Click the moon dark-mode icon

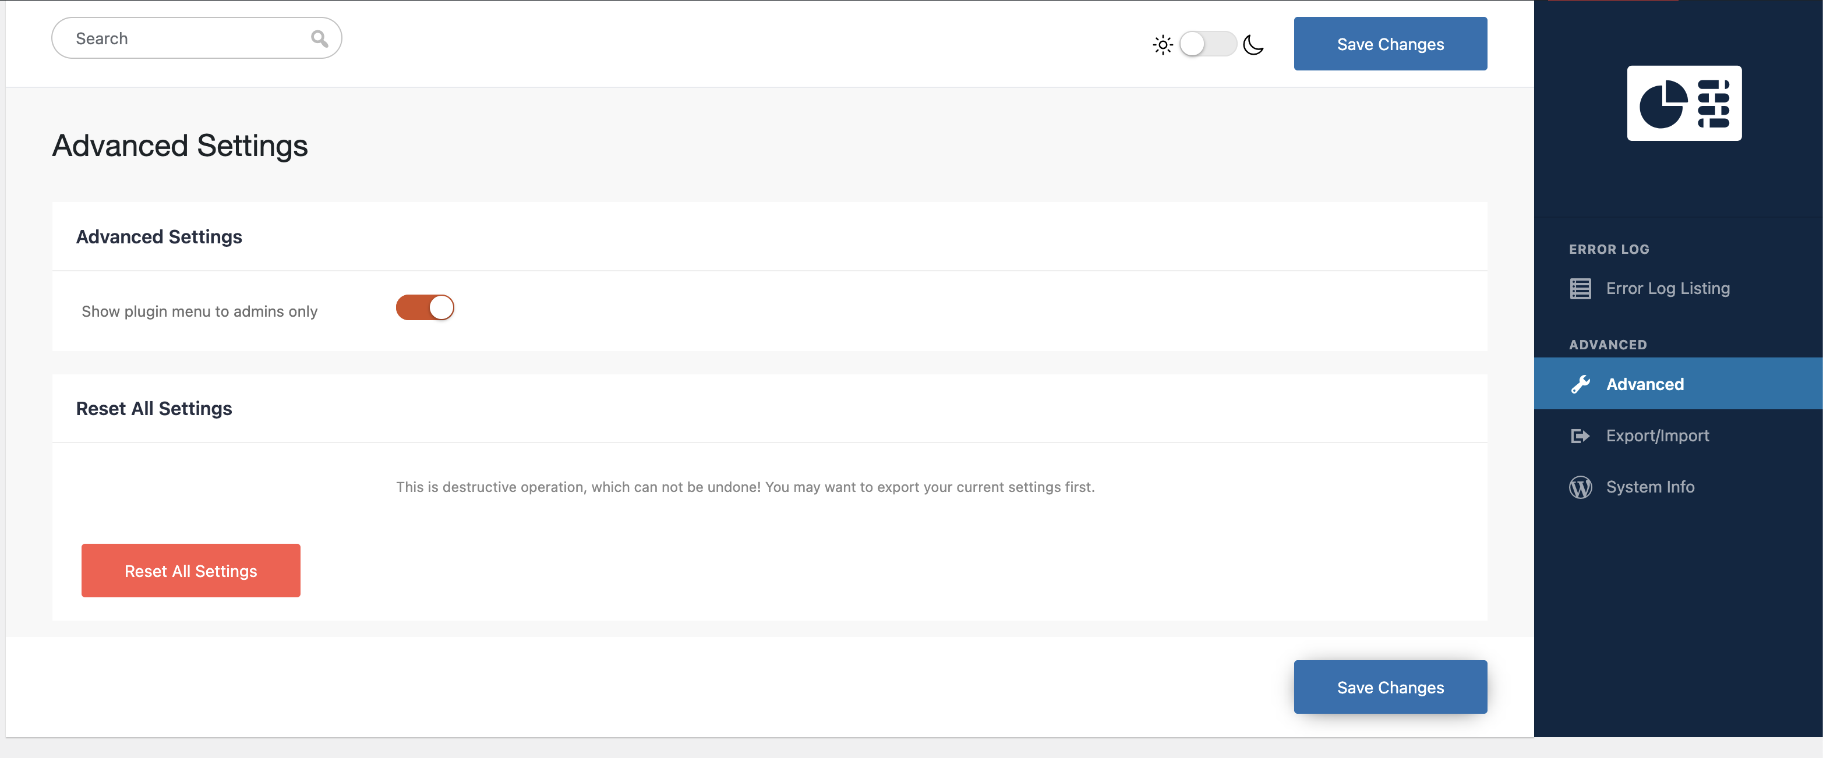point(1253,45)
